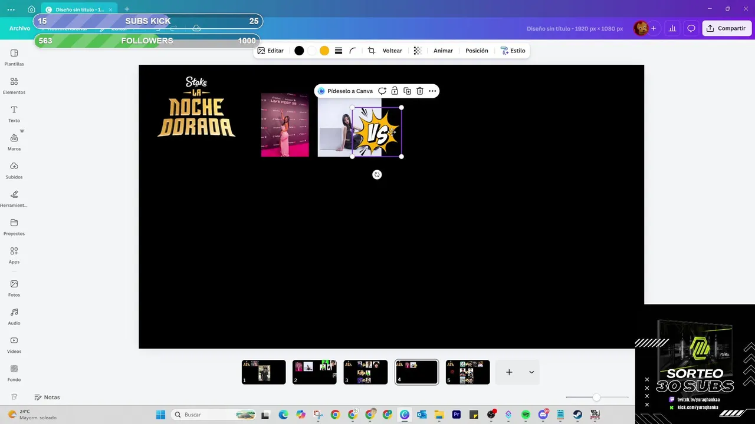This screenshot has width=755, height=424.
Task: Click the crop icon in toolbar
Action: [372, 51]
